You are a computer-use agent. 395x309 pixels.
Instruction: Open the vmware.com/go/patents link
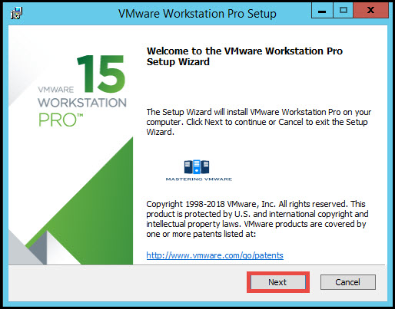click(x=214, y=255)
